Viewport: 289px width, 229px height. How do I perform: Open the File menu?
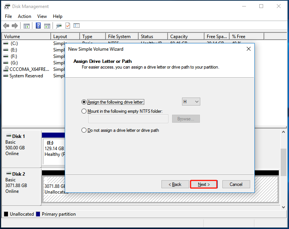(x=8, y=16)
